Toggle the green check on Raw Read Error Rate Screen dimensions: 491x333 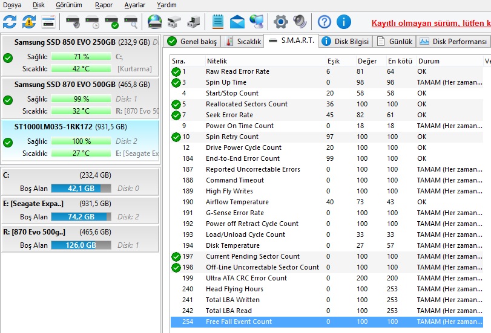pyautogui.click(x=176, y=72)
